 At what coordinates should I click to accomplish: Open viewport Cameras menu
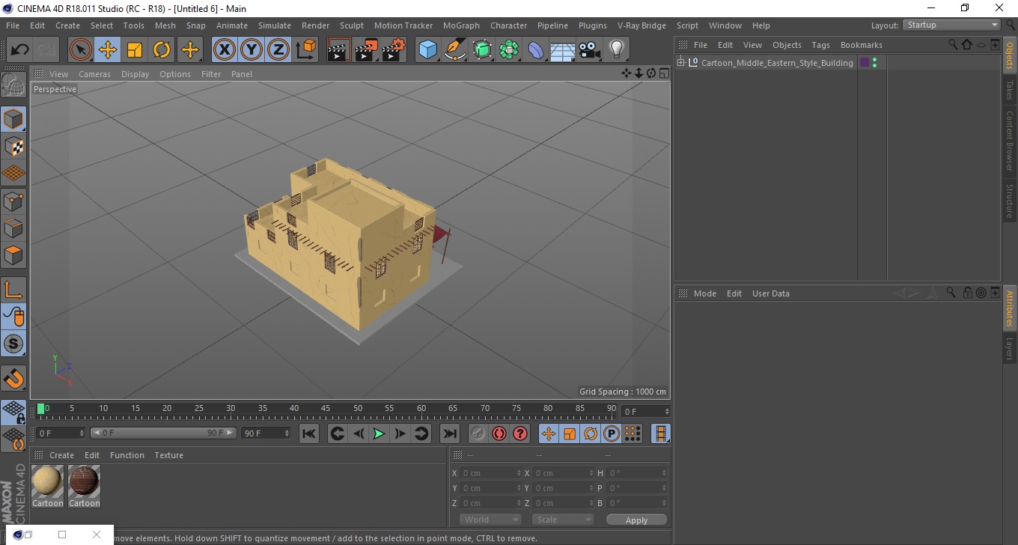tap(94, 74)
